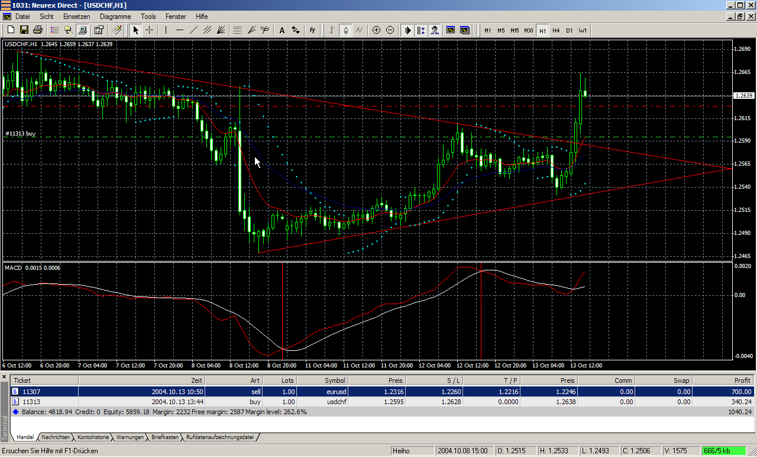Switch chart to candlestick display
This screenshot has height=458, width=757.
pos(345,30)
